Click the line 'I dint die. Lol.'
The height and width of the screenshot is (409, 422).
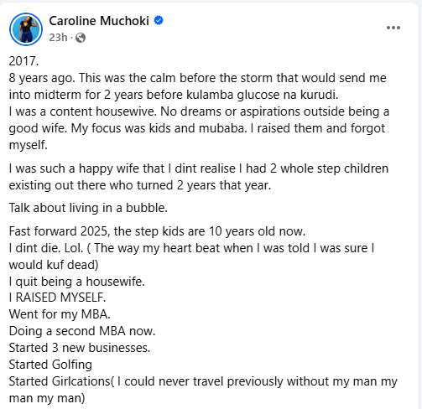click(46, 248)
